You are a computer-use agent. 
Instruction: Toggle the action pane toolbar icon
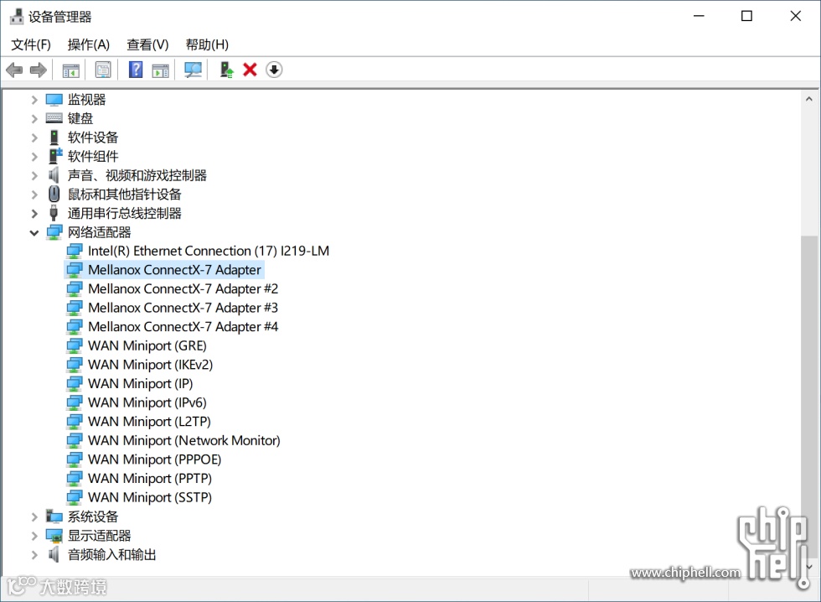click(x=160, y=70)
